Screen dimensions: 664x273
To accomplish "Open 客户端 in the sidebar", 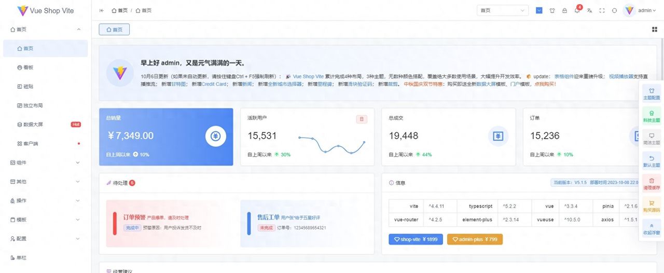I will (46, 143).
